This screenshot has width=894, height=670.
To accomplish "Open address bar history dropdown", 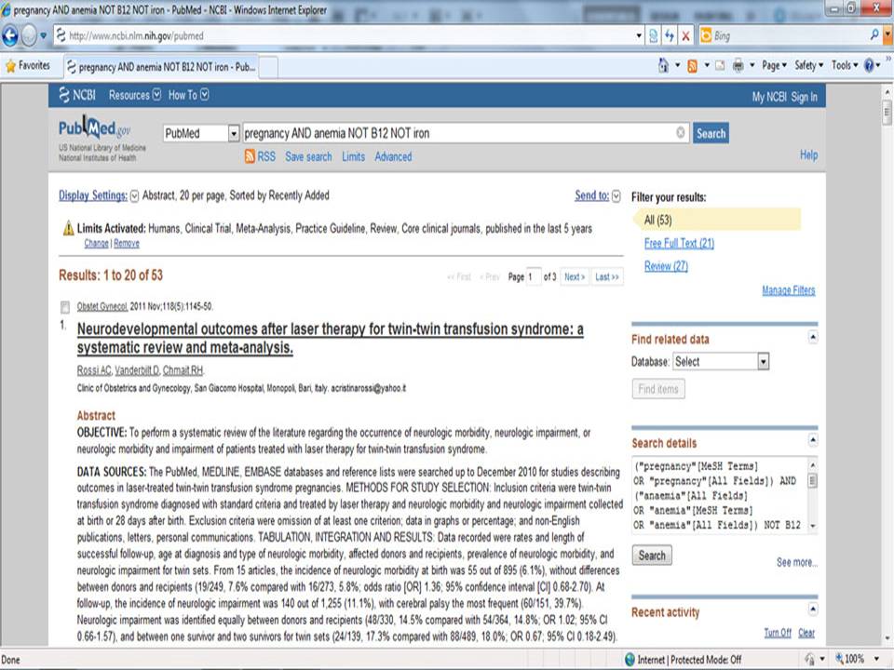I will point(639,36).
